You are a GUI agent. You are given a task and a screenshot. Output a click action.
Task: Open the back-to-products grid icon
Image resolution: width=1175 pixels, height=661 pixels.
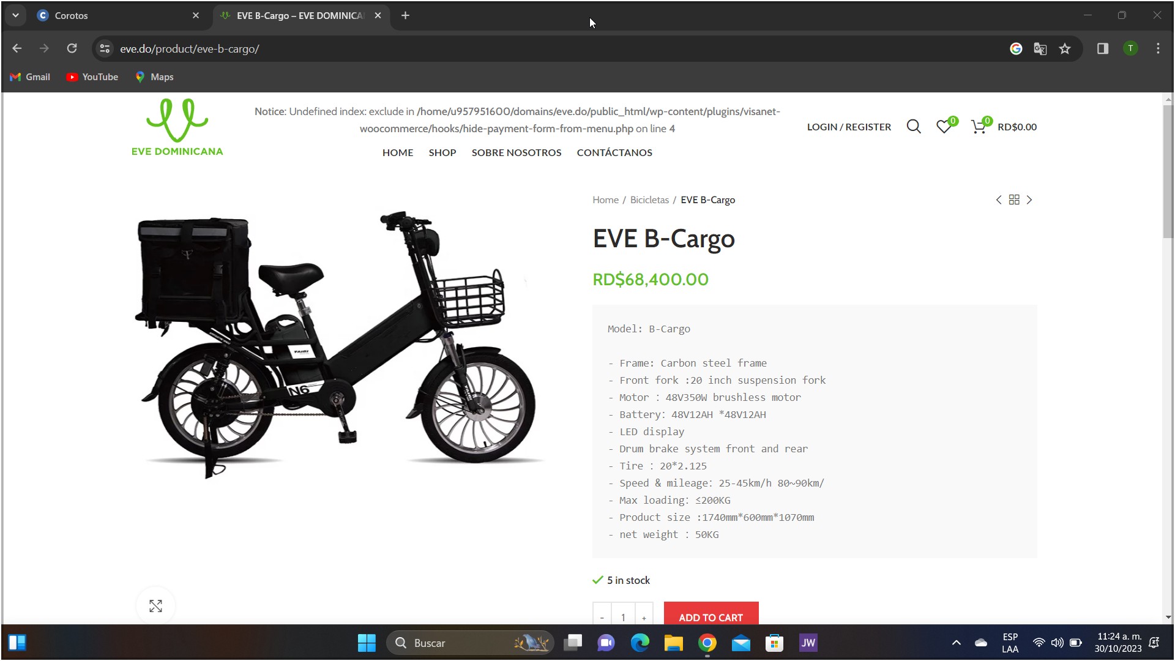point(1014,200)
